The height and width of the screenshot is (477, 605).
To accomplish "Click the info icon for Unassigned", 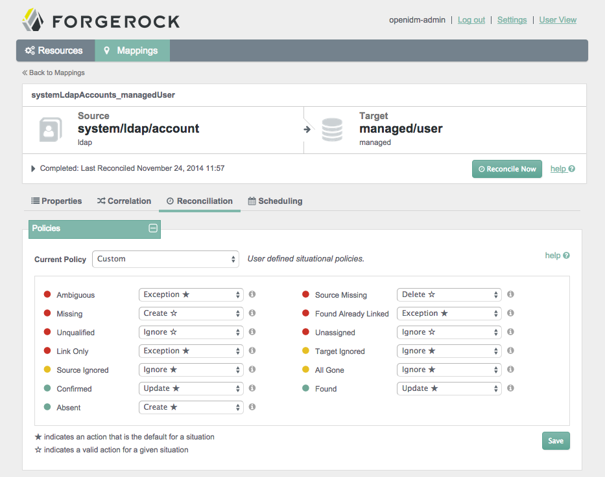I will [510, 332].
